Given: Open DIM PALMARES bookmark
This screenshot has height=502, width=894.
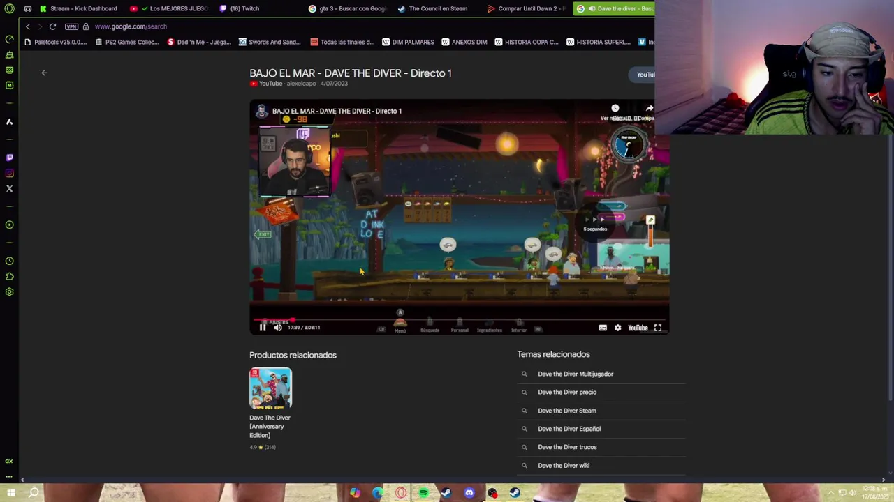Looking at the screenshot, I should tap(408, 42).
